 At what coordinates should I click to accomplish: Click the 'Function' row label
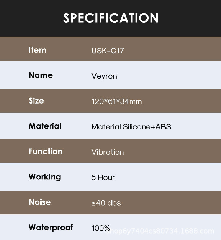pos(45,151)
